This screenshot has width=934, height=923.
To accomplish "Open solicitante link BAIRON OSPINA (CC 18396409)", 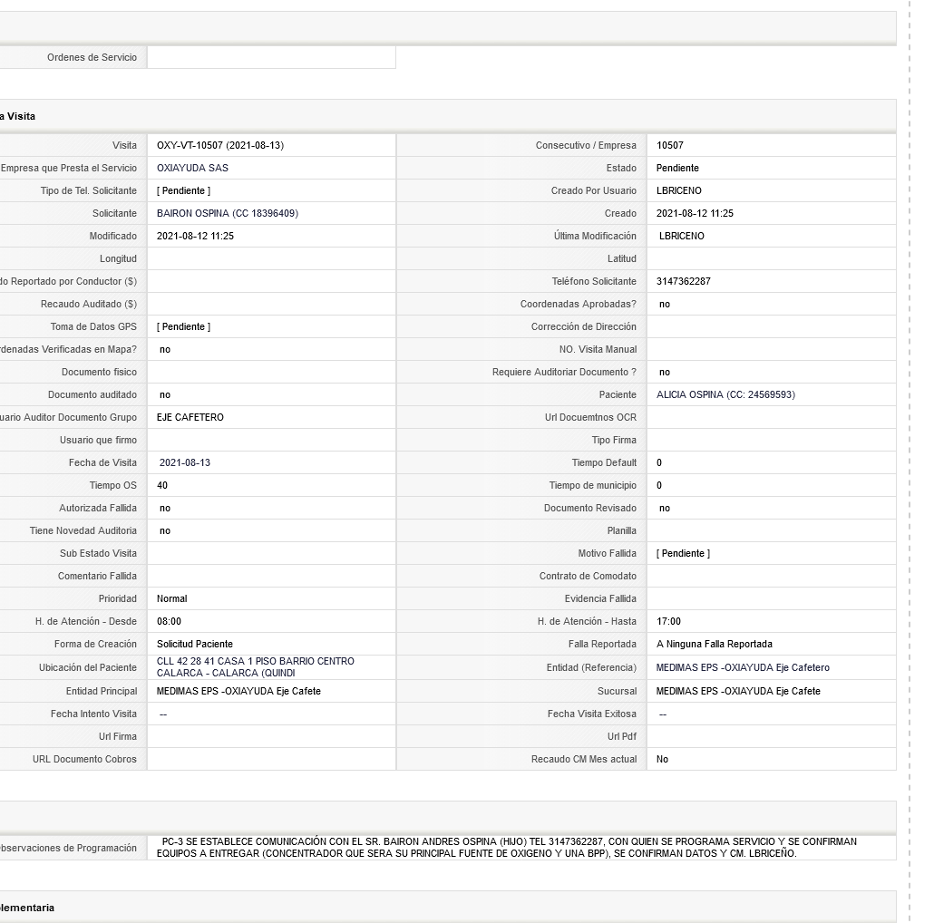I will click(x=228, y=213).
